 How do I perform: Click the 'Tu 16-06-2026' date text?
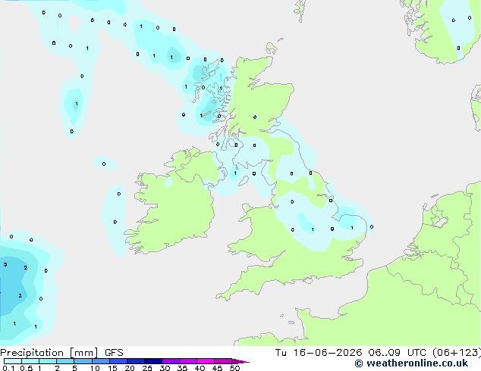pos(319,353)
